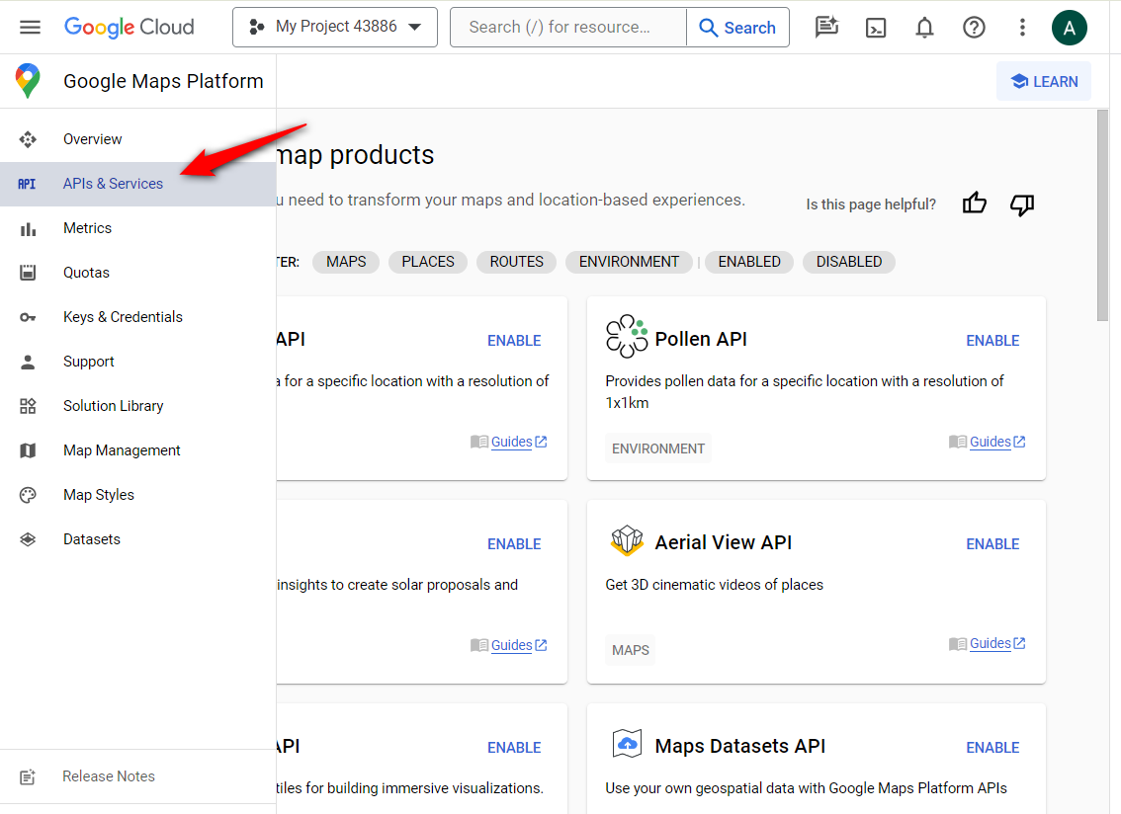This screenshot has width=1121, height=814.
Task: Open Metrics in the sidebar
Action: pyautogui.click(x=138, y=229)
